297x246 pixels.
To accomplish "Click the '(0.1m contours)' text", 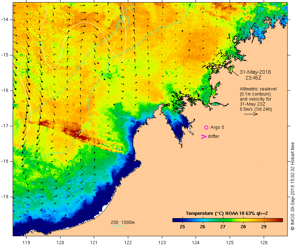I will coord(255,94).
